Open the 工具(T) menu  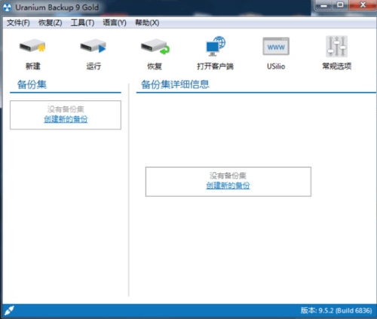pos(82,23)
